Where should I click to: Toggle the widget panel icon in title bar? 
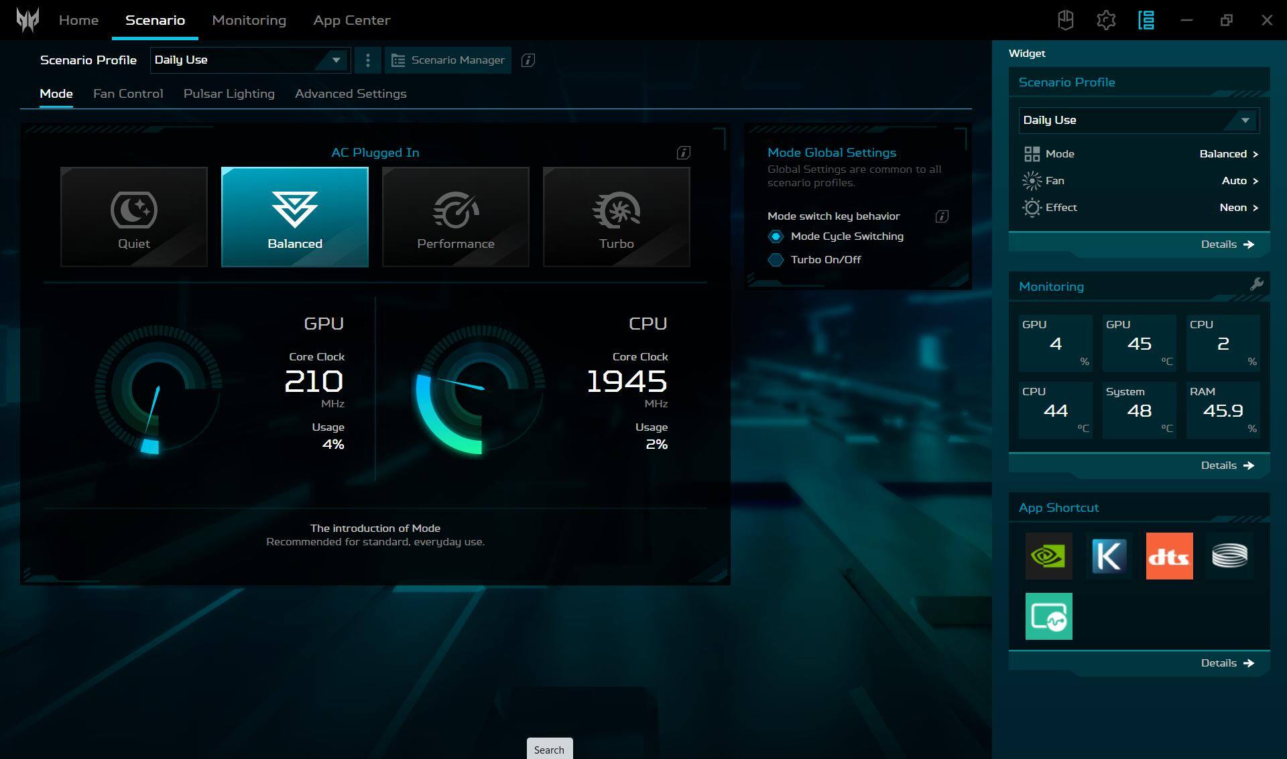pyautogui.click(x=1146, y=20)
